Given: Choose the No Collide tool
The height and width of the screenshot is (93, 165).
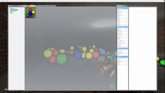Looking at the screenshot, I should click(123, 40).
